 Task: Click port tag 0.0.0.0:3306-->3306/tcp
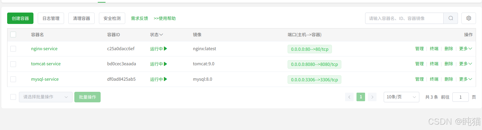pyautogui.click(x=314, y=80)
